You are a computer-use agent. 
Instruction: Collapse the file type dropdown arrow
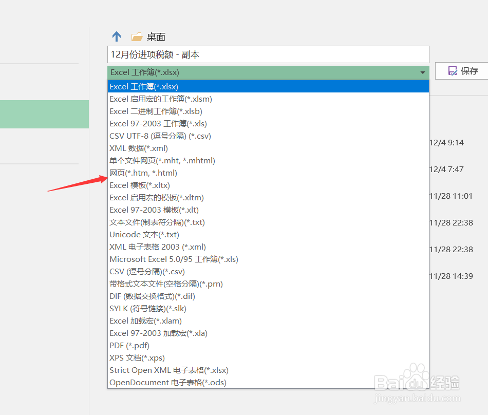[422, 72]
